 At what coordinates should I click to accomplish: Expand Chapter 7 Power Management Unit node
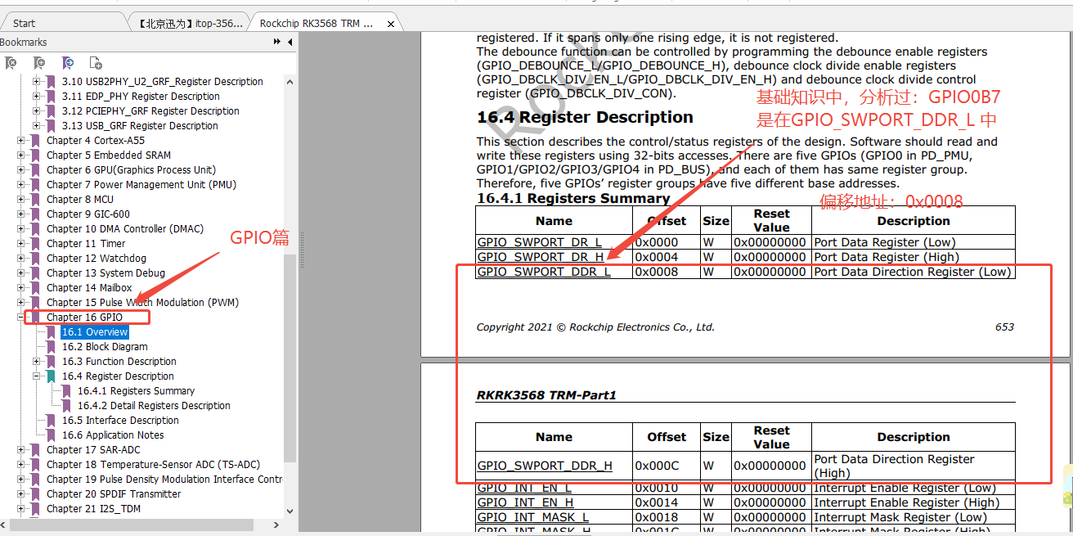coord(21,185)
